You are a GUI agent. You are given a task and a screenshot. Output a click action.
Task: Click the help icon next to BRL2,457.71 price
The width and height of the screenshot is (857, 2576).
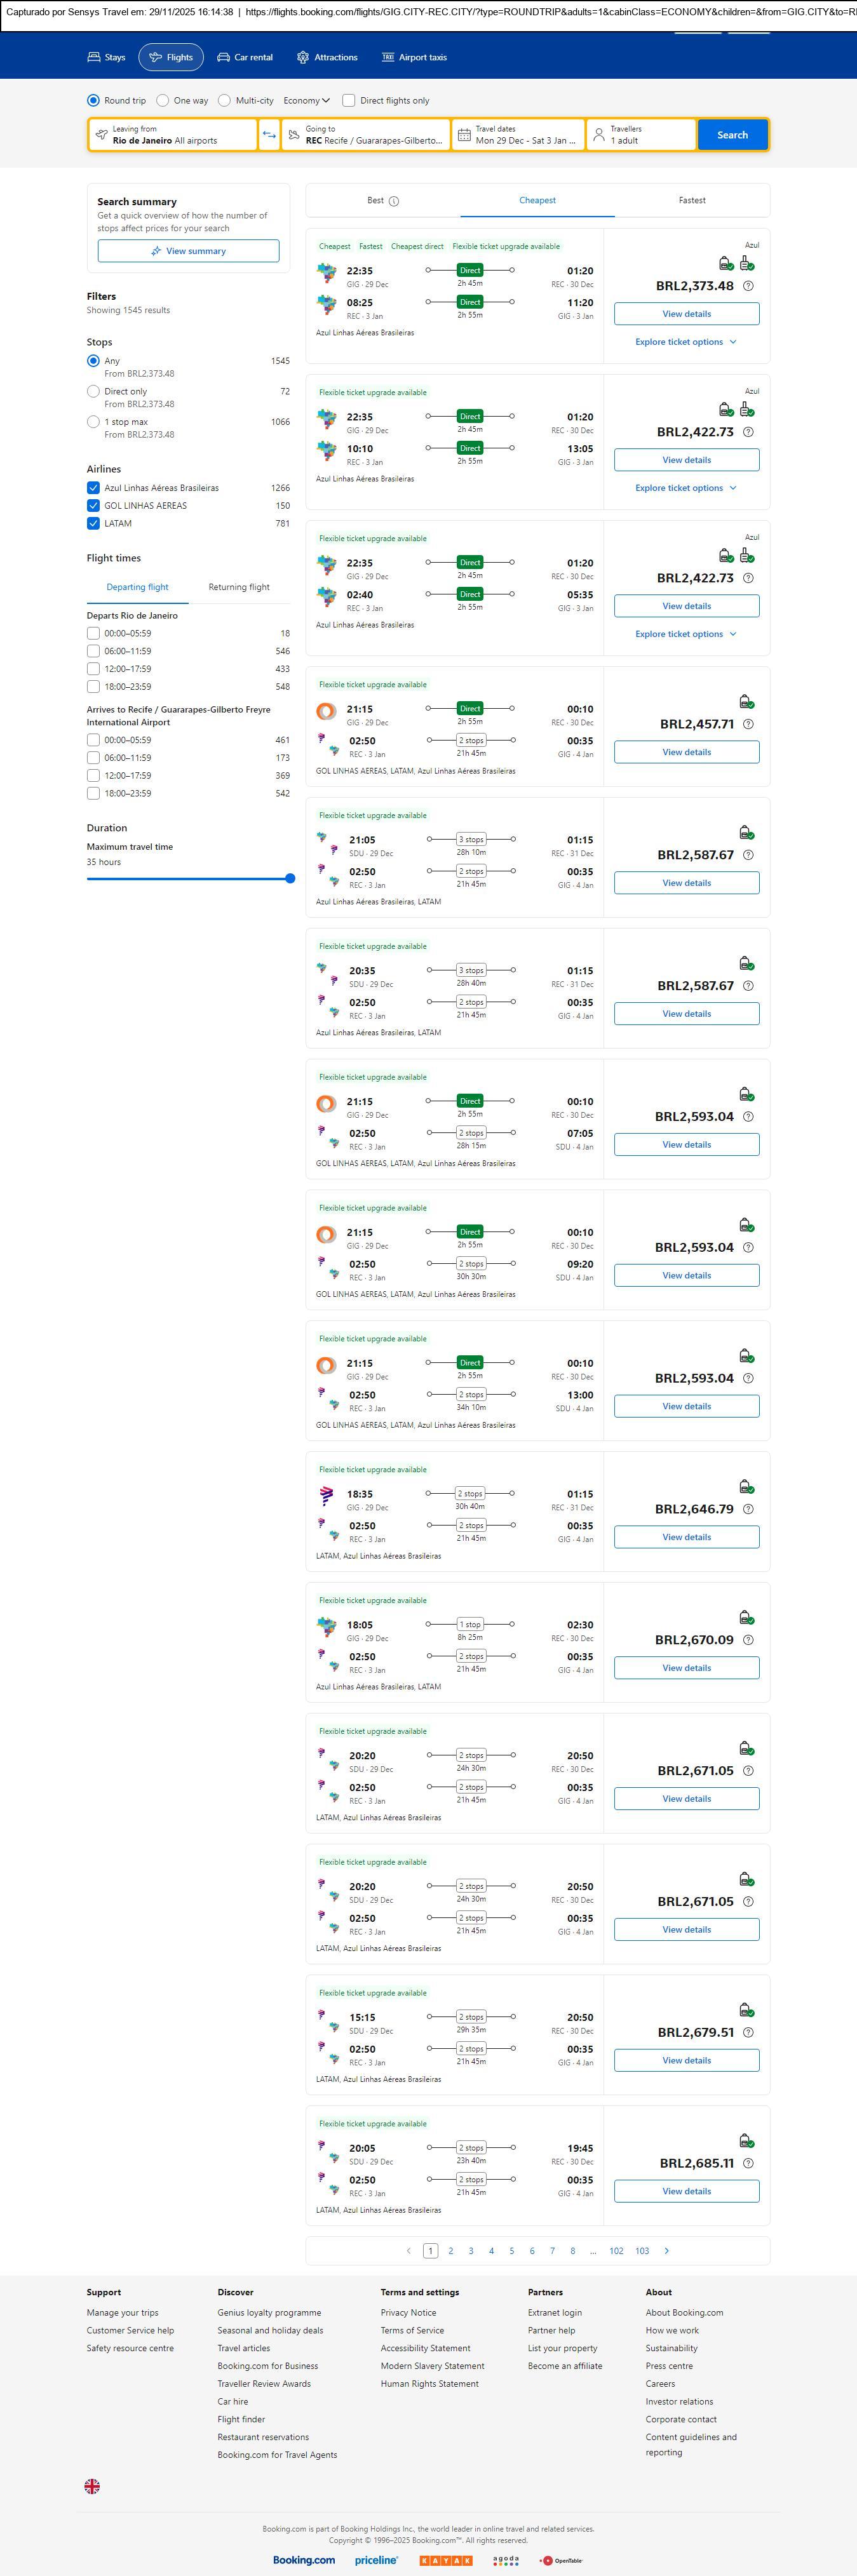pos(748,724)
